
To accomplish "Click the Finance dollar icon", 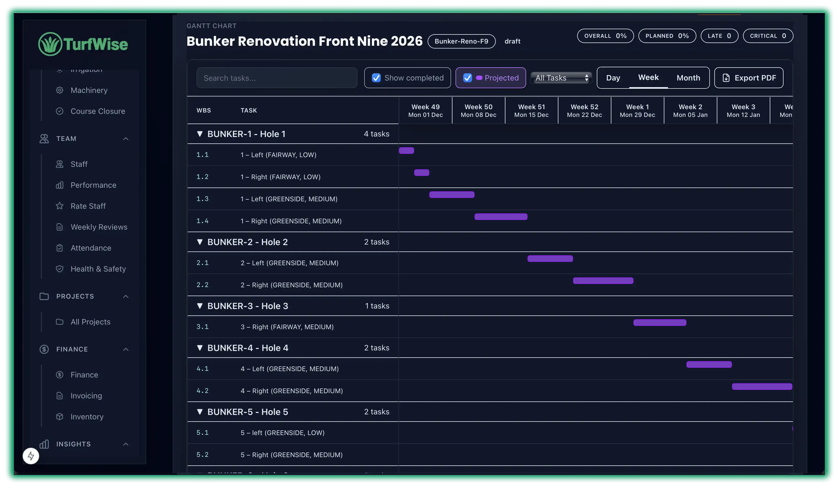I will click(60, 375).
